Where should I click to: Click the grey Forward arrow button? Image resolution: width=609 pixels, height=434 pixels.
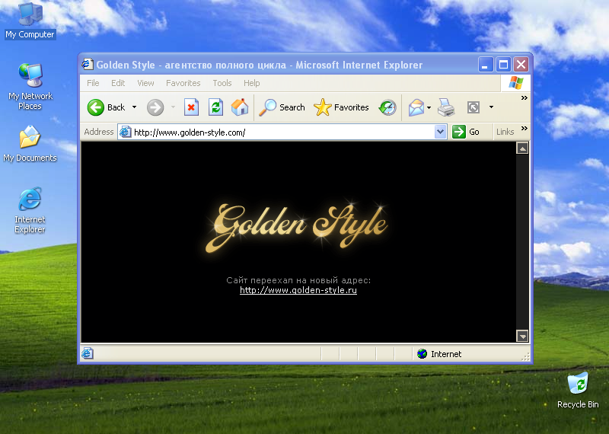point(155,107)
